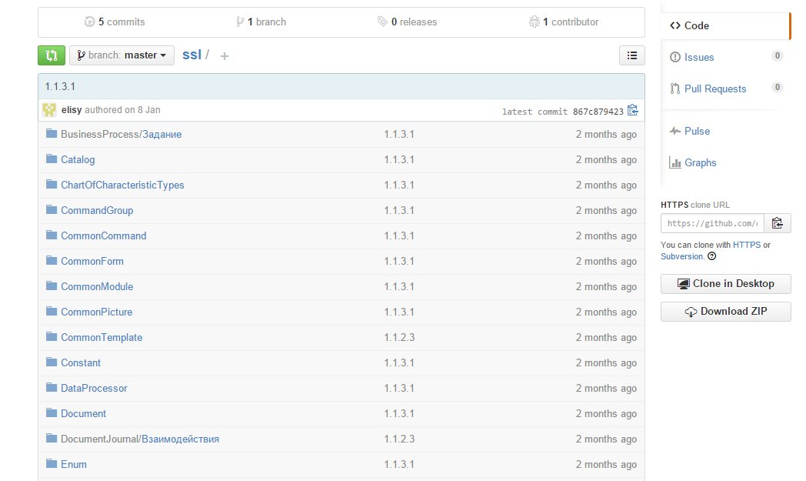Click the folder icon next to CommandGroup

[x=52, y=209]
